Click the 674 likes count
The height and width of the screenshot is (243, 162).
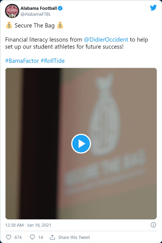(18, 237)
